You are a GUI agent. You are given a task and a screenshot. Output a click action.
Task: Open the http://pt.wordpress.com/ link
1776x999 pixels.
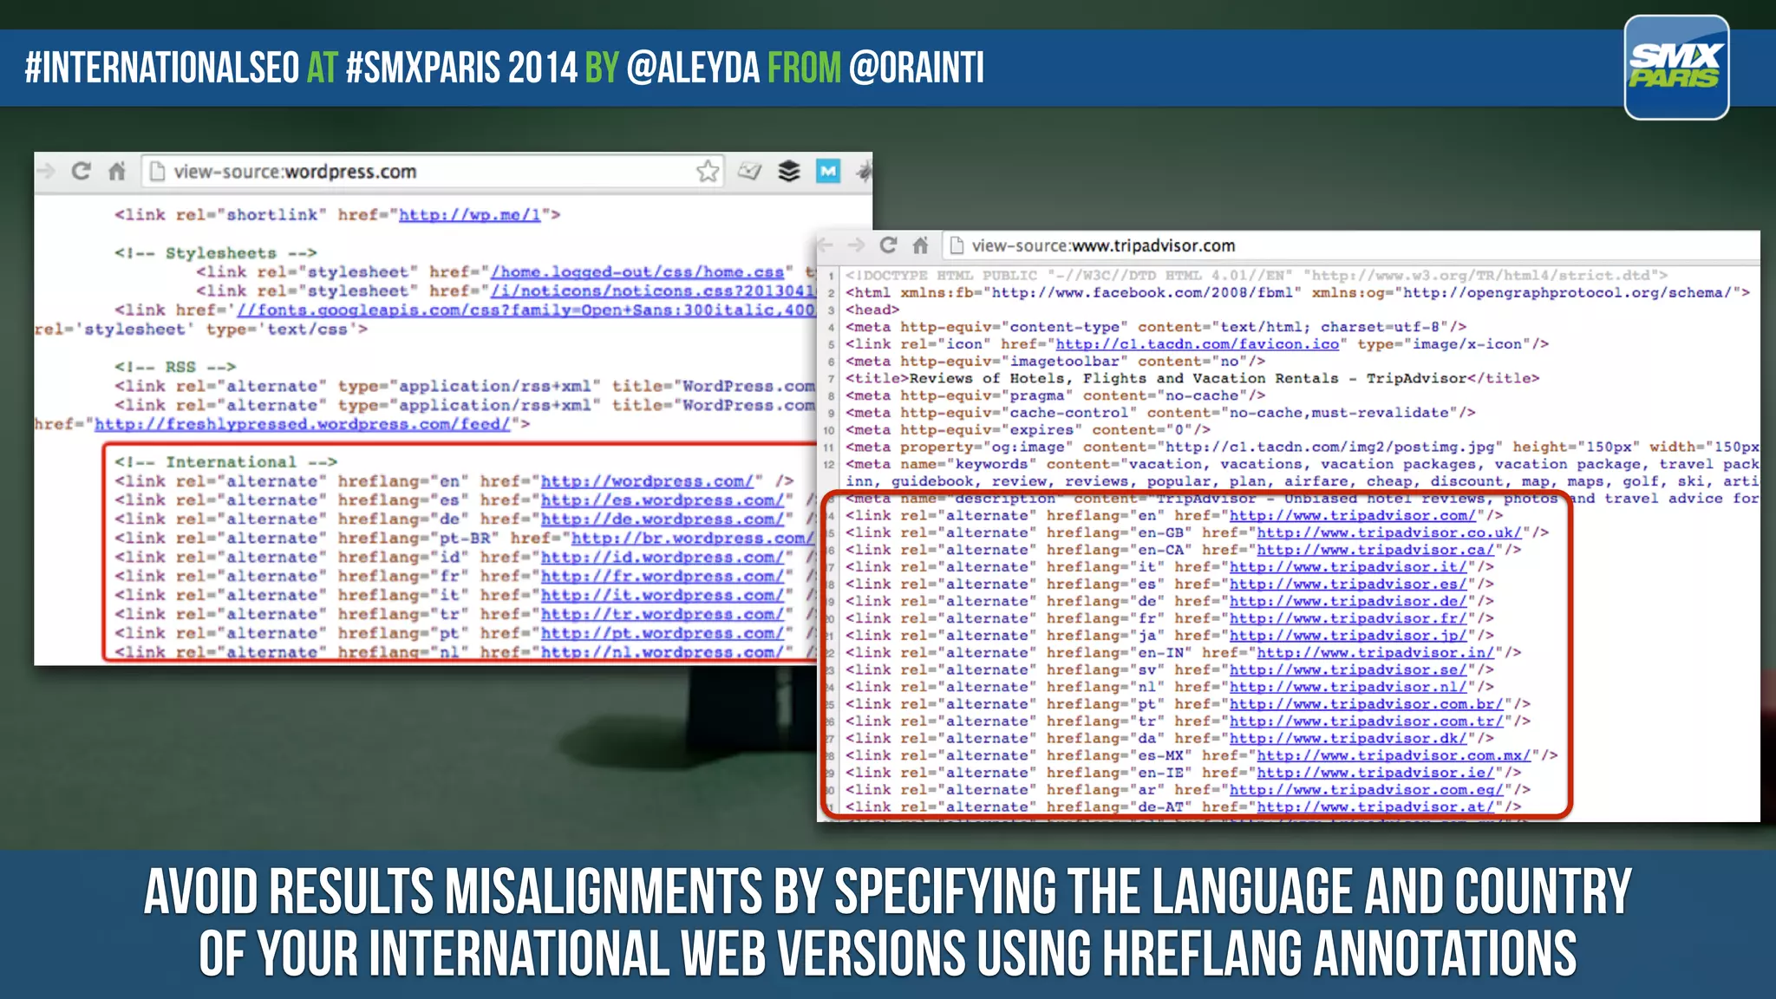pos(663,634)
